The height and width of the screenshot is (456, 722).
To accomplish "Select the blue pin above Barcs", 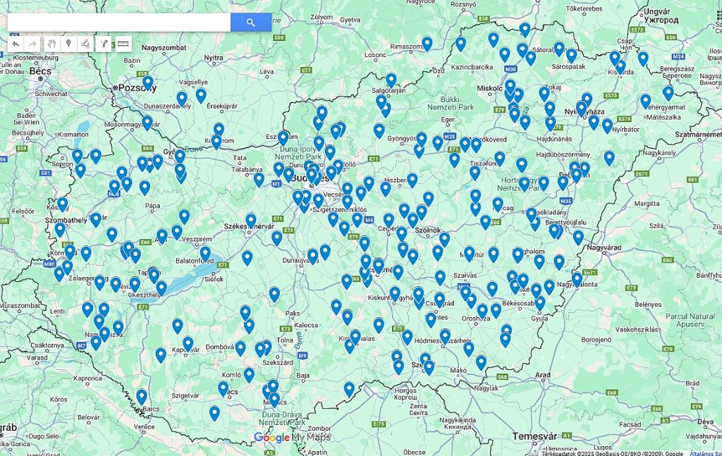I will pos(141,396).
